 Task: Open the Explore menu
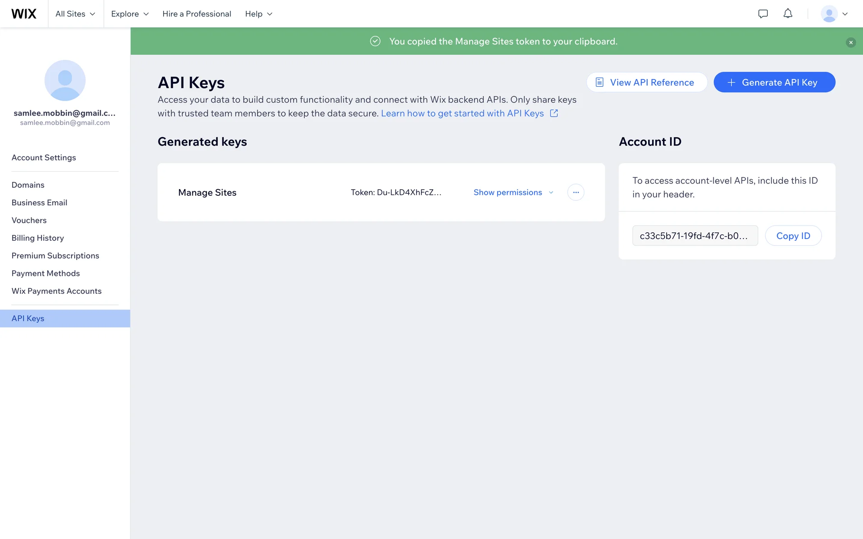(x=129, y=14)
